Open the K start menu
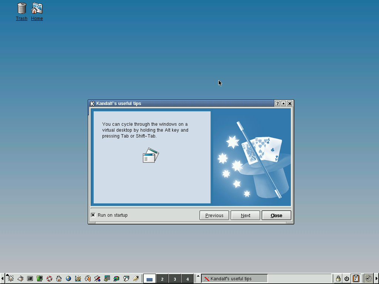379x284 pixels. (x=10, y=278)
